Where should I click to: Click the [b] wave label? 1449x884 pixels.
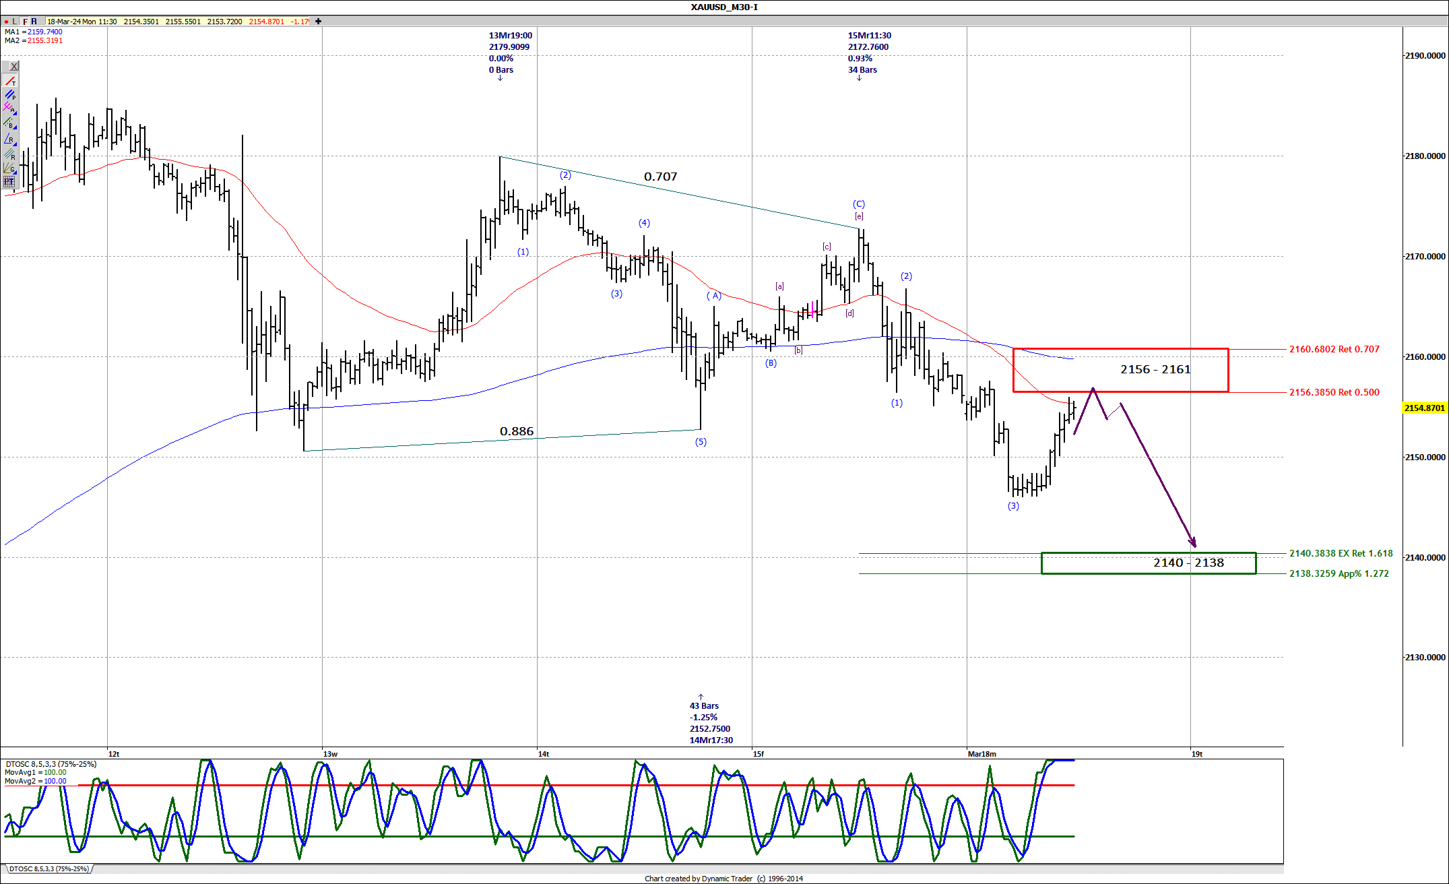(798, 350)
